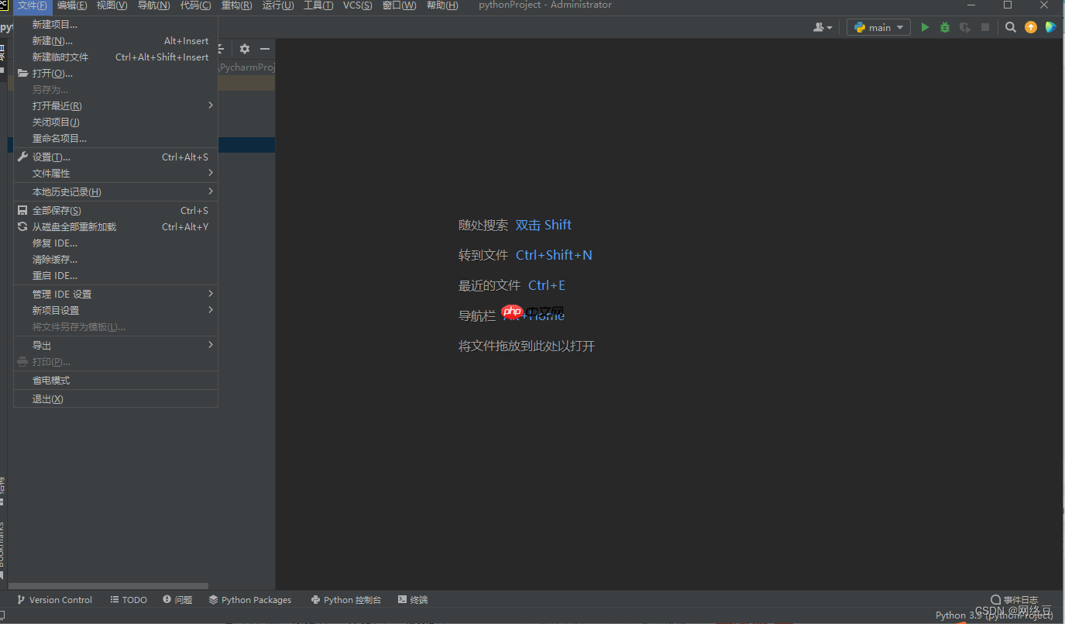The width and height of the screenshot is (1065, 624).
Task: Open the Version Control tool window
Action: 54,599
